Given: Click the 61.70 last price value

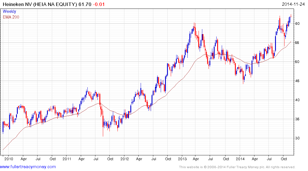Looking at the screenshot, I should click(x=85, y=4).
